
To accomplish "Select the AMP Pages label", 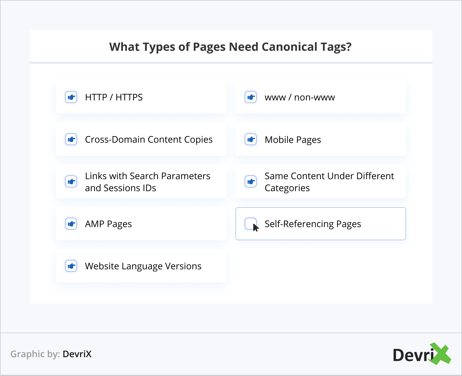I will coord(108,224).
